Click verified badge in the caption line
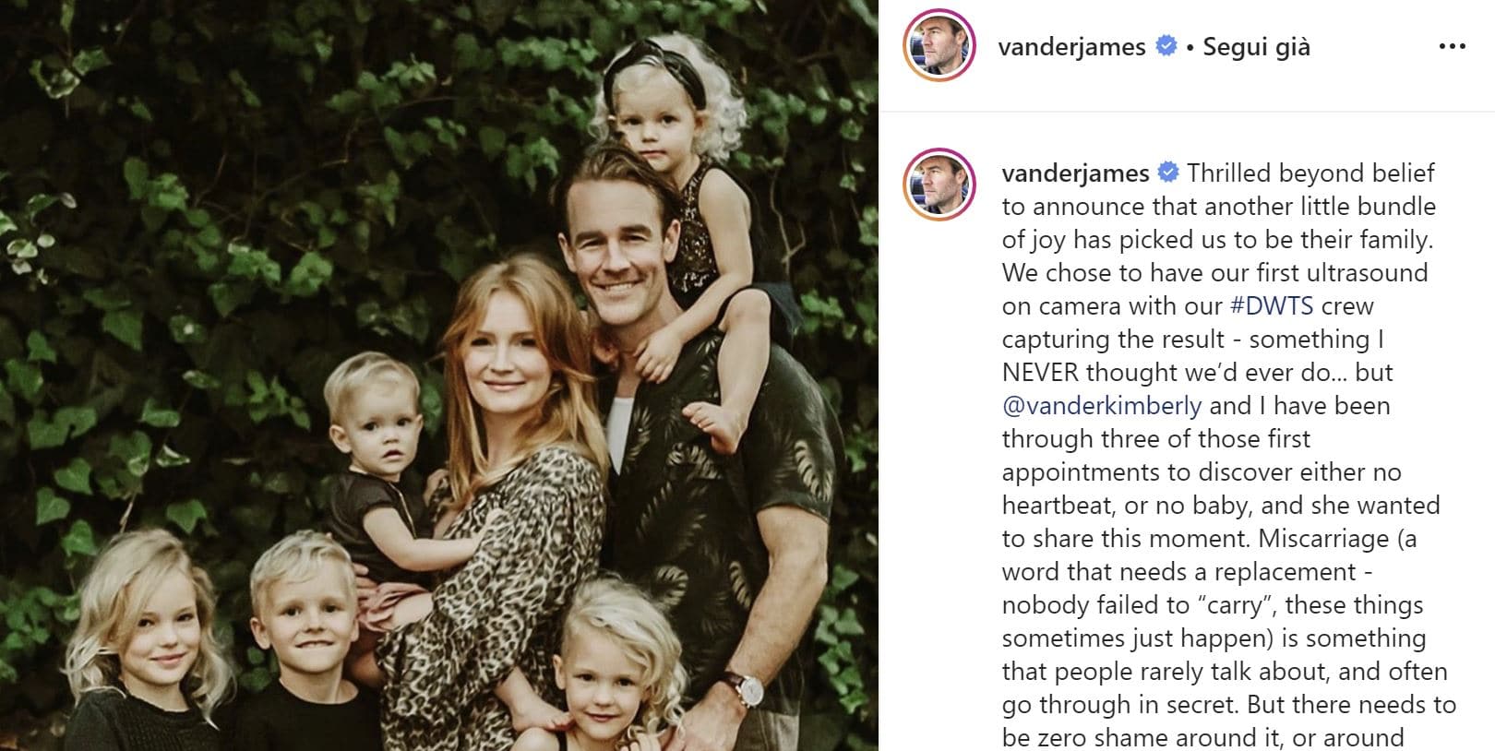 (1168, 173)
